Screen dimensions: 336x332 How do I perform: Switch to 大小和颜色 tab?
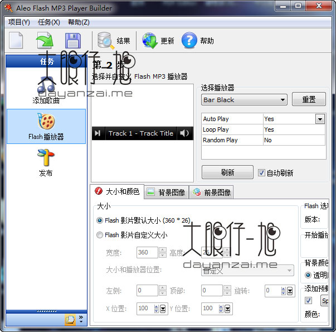[117, 191]
